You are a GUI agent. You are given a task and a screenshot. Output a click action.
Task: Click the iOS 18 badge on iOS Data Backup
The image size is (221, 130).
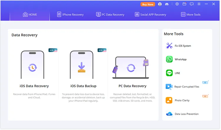(x=102, y=50)
